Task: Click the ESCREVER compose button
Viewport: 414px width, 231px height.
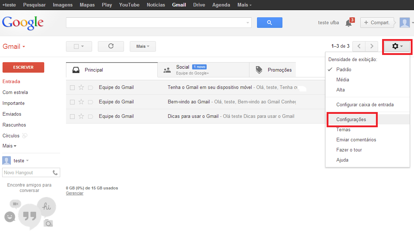Action: click(23, 68)
